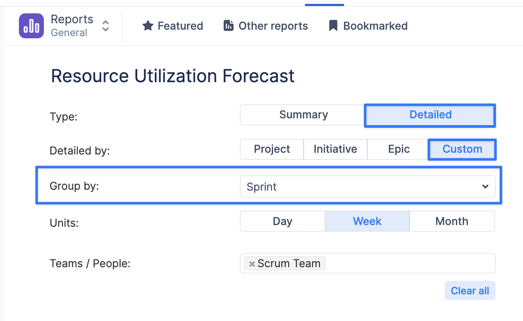The height and width of the screenshot is (321, 523).
Task: Select the Detailed report type
Action: click(x=430, y=115)
